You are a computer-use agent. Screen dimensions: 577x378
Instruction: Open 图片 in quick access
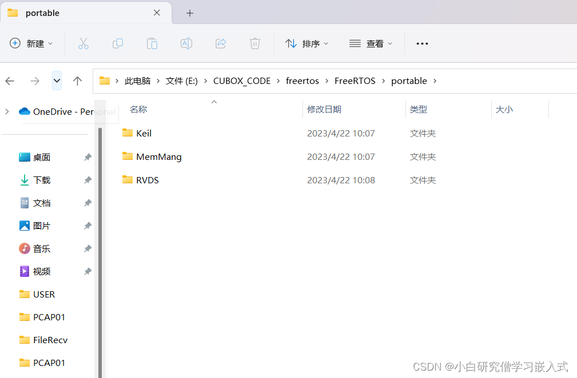click(41, 226)
